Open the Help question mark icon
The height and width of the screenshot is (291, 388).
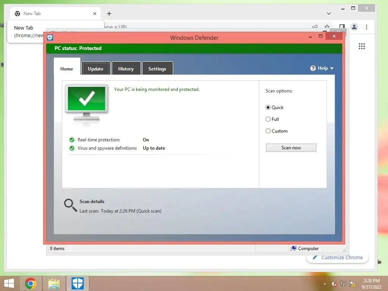tap(313, 68)
